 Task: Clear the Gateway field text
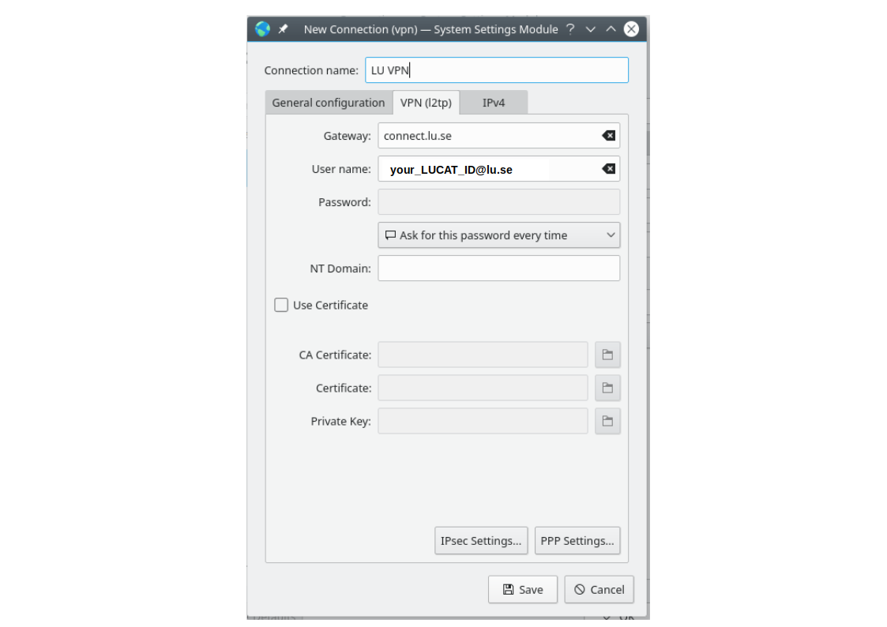click(609, 136)
